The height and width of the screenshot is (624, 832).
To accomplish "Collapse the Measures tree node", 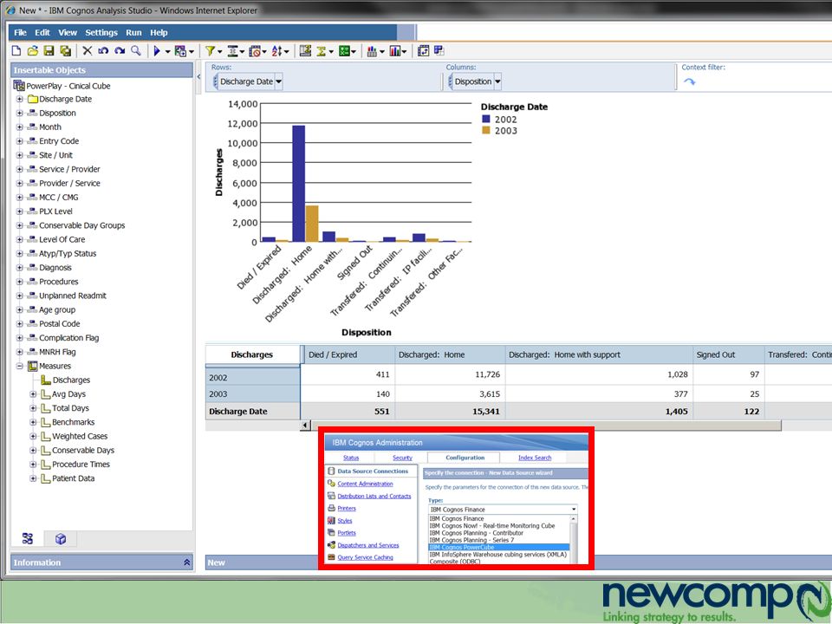I will pyautogui.click(x=20, y=366).
